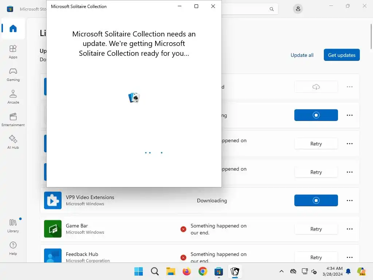Screen dimensions: 373x280
Task: Open more options for Game Bar
Action: point(349,229)
